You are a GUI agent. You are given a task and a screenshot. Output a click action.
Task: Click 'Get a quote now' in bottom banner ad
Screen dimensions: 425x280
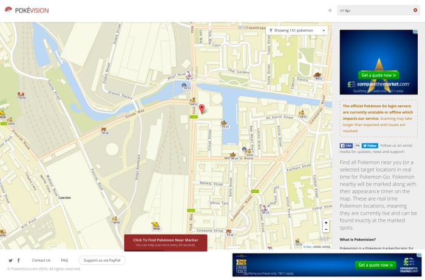376,265
